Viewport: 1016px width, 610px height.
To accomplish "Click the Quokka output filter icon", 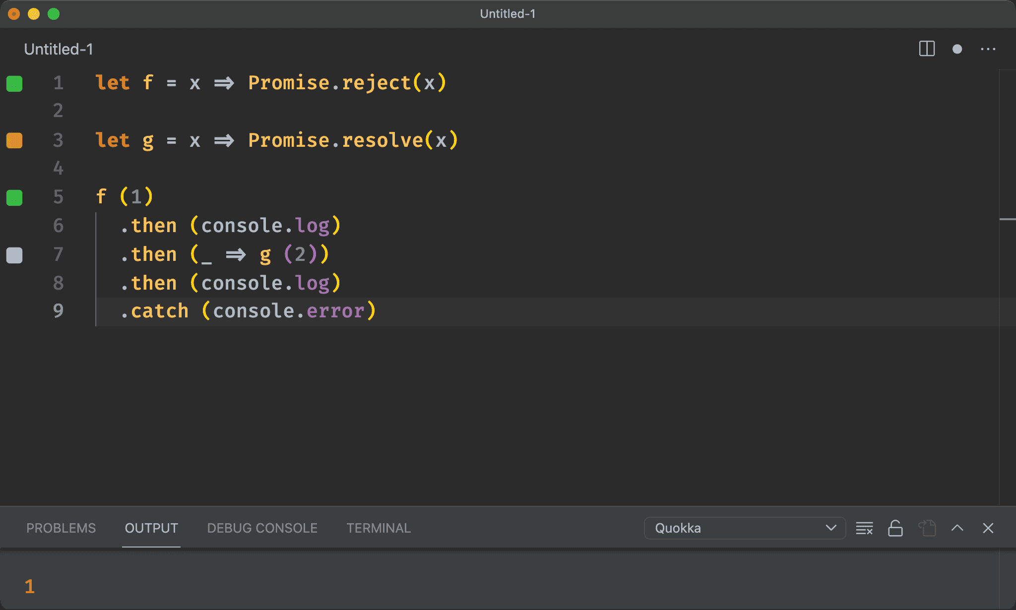I will click(x=865, y=527).
